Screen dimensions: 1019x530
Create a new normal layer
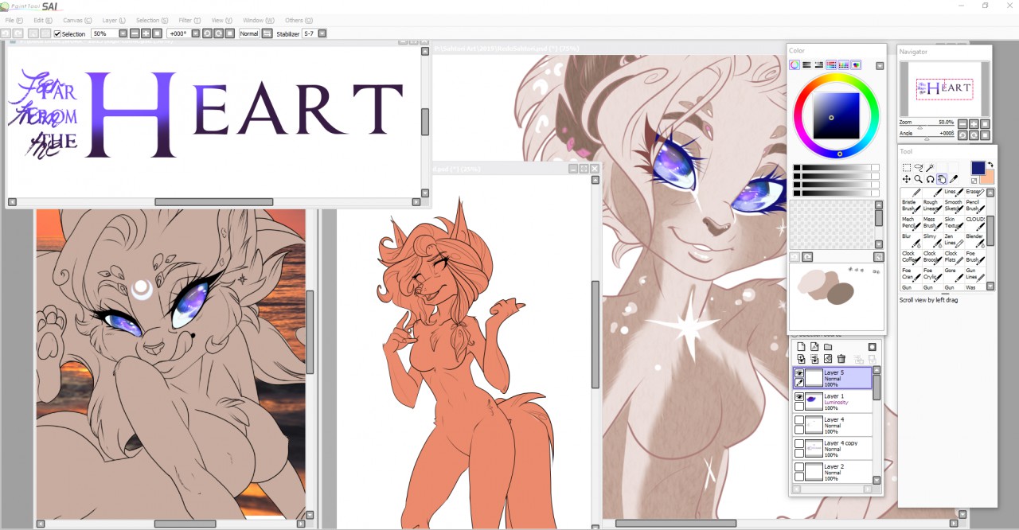point(801,346)
